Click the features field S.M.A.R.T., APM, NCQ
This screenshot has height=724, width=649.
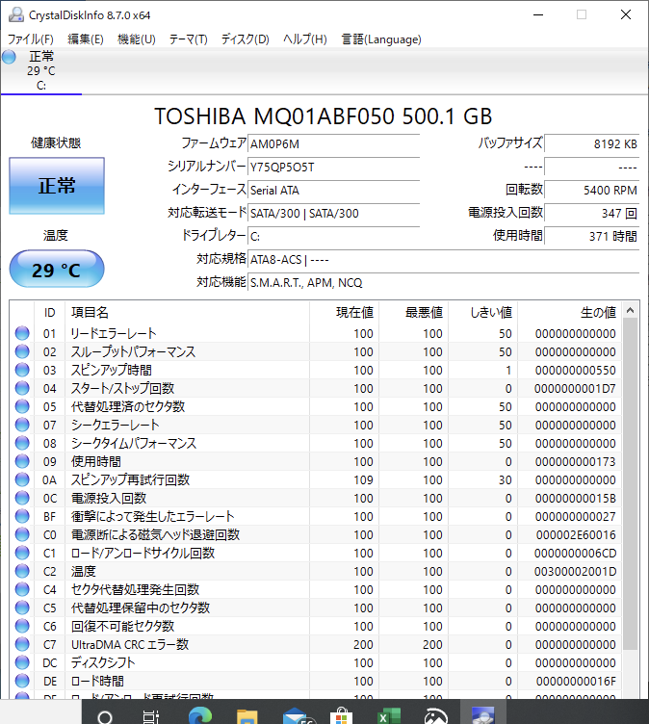[x=444, y=283]
